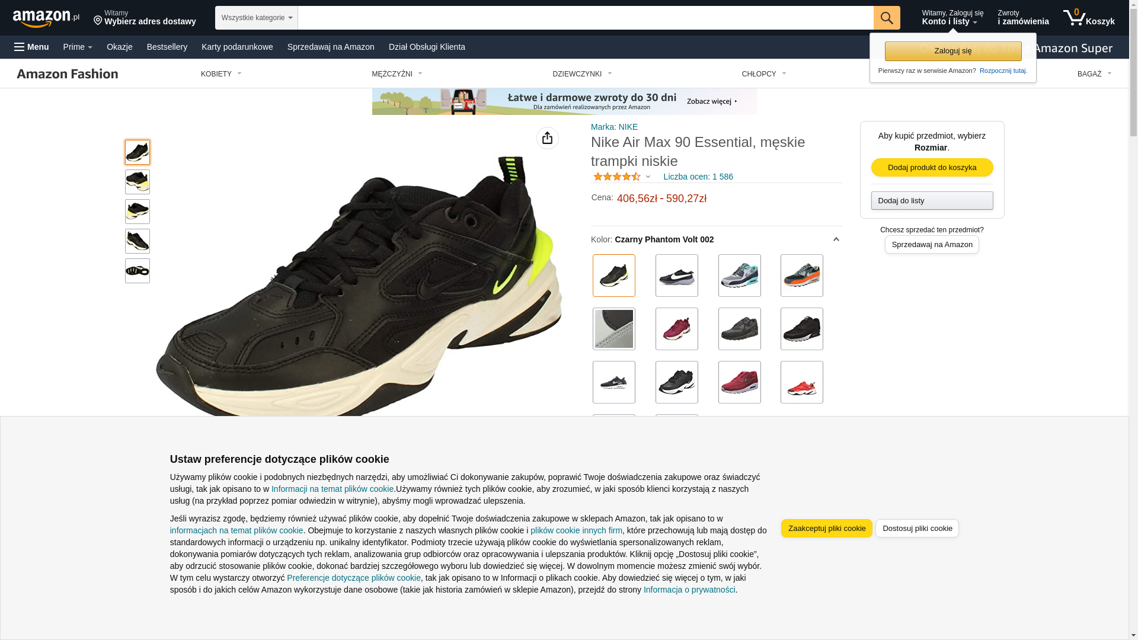
Task: Collapse the Kolor selection chevron
Action: point(836,239)
